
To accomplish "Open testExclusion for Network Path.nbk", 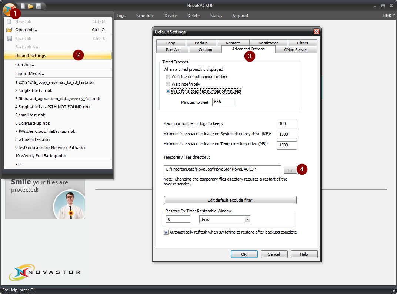I will [58, 148].
